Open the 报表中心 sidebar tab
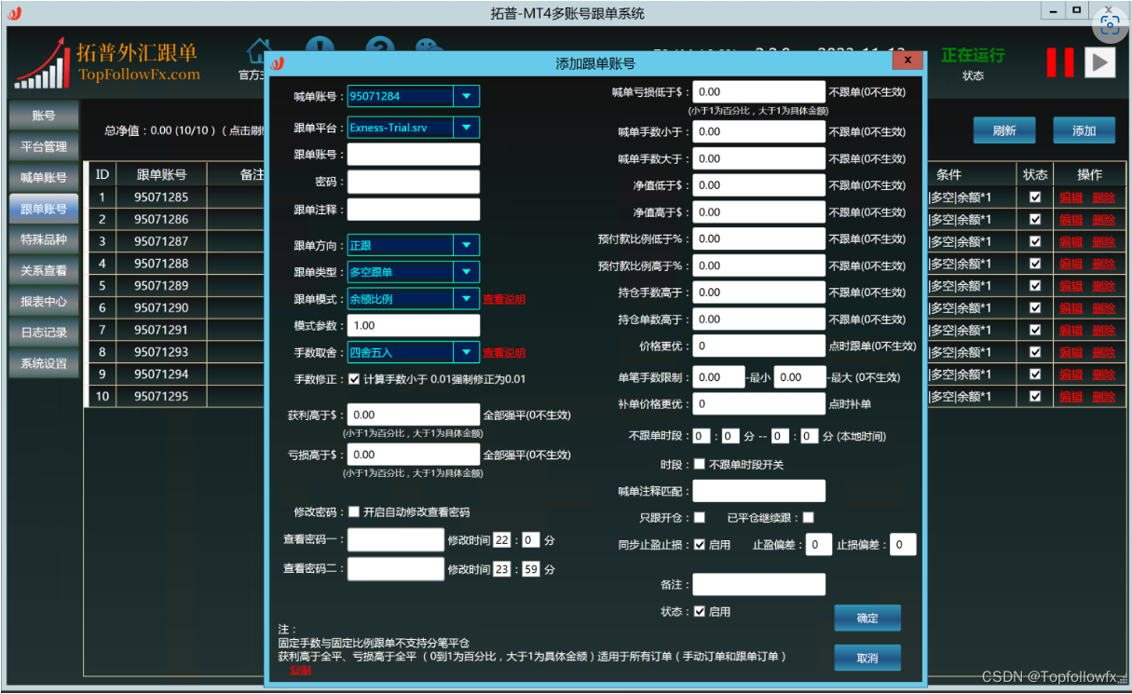Image resolution: width=1132 pixels, height=694 pixels. (44, 302)
